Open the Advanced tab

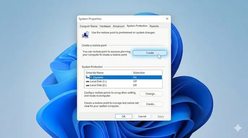click(x=119, y=26)
